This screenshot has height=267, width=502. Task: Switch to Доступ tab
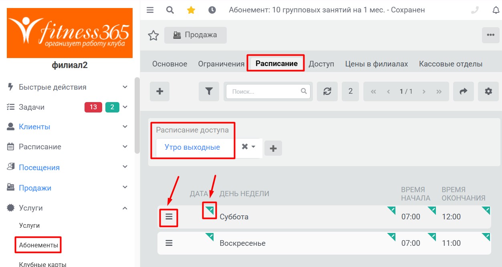tap(321, 64)
